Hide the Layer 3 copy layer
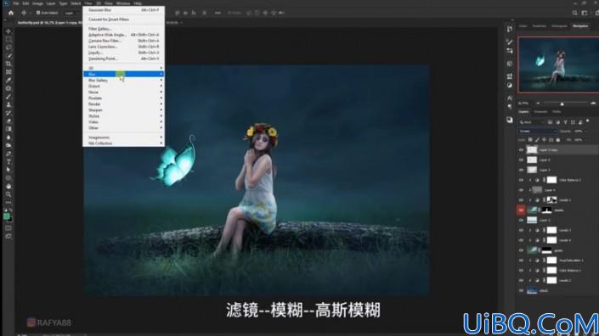 521,150
